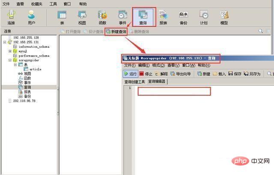Open the 用户 (User) toolbar icon

[x=31, y=17]
